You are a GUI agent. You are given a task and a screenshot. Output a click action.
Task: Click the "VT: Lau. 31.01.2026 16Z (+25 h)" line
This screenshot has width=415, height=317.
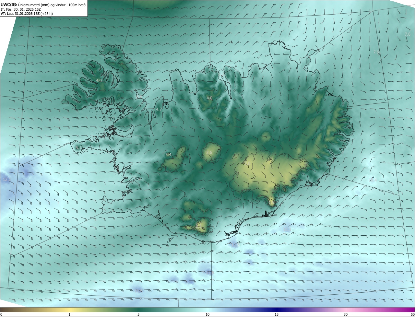[x=27, y=14]
